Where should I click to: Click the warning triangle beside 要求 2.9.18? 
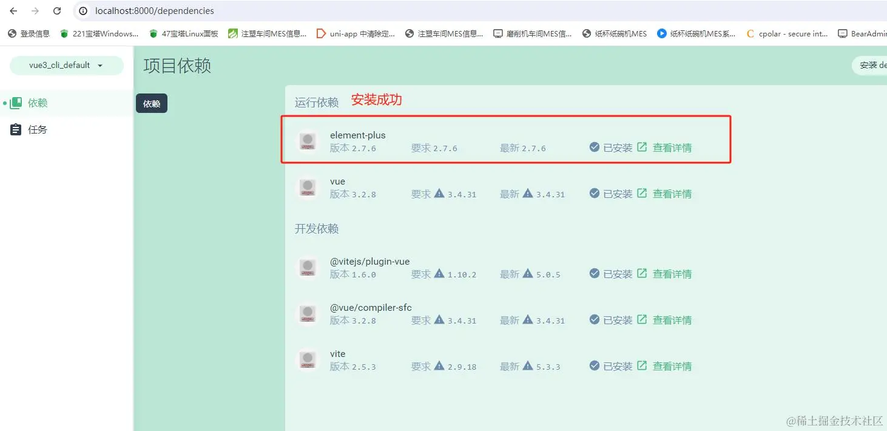coord(439,365)
